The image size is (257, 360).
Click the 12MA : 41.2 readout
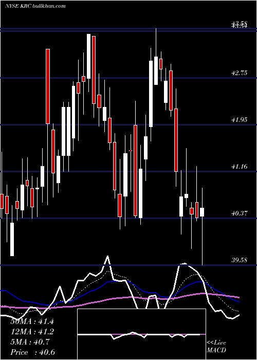(32, 332)
